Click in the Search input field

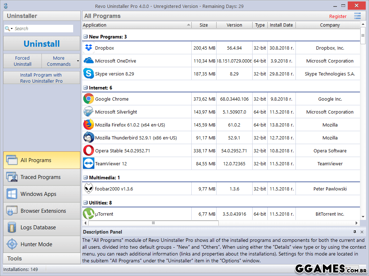43,29
